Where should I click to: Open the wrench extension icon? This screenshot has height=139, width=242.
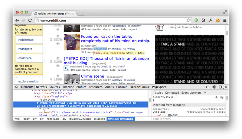coord(210,20)
